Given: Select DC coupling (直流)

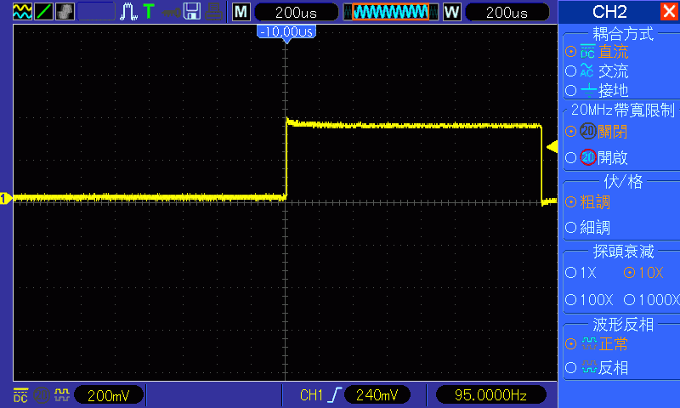Looking at the screenshot, I should 598,52.
